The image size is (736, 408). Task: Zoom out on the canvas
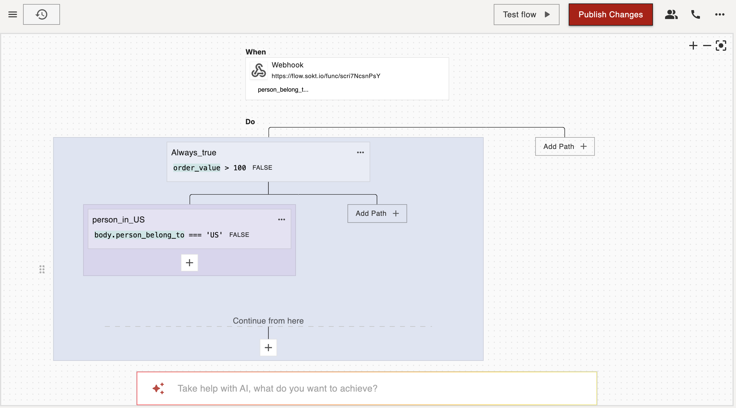point(707,46)
